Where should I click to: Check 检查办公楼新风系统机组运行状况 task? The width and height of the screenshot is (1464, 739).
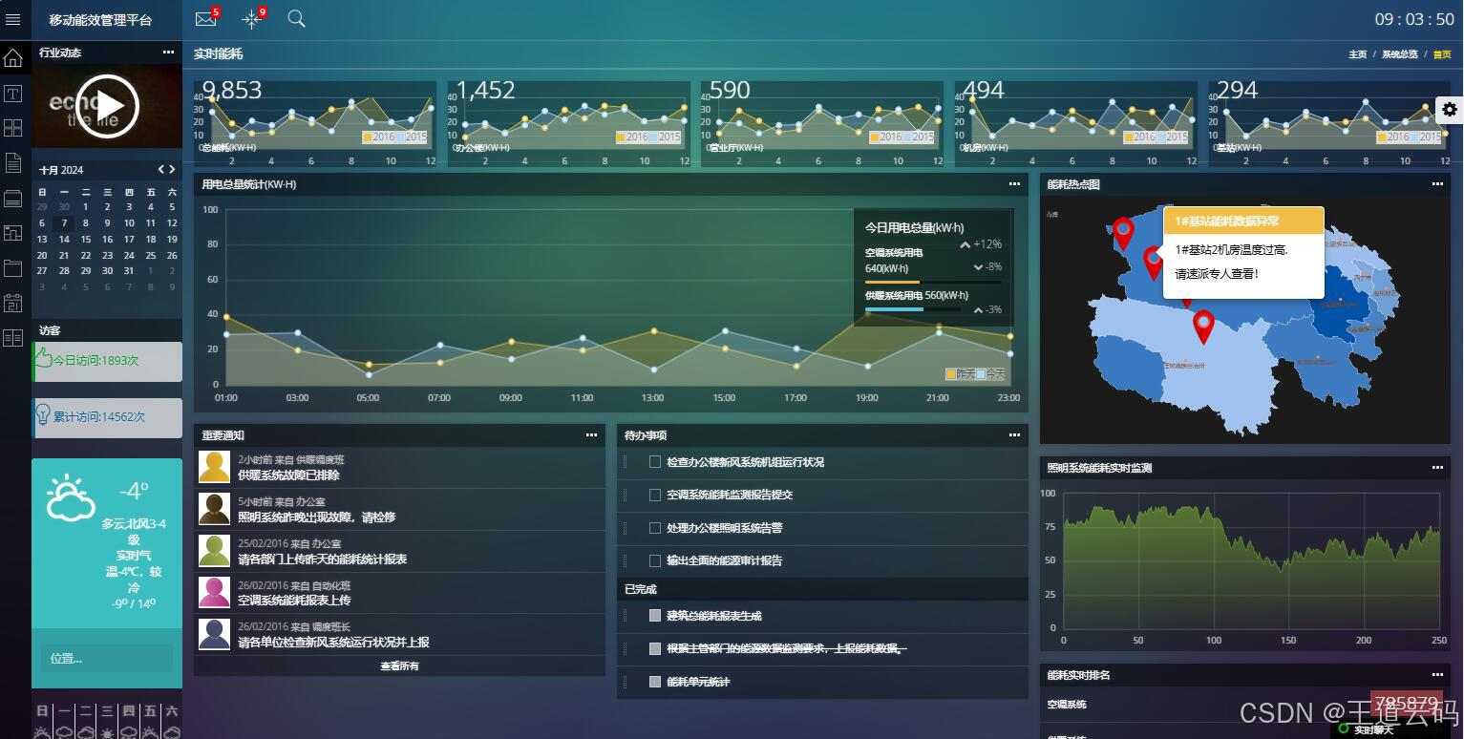[655, 462]
